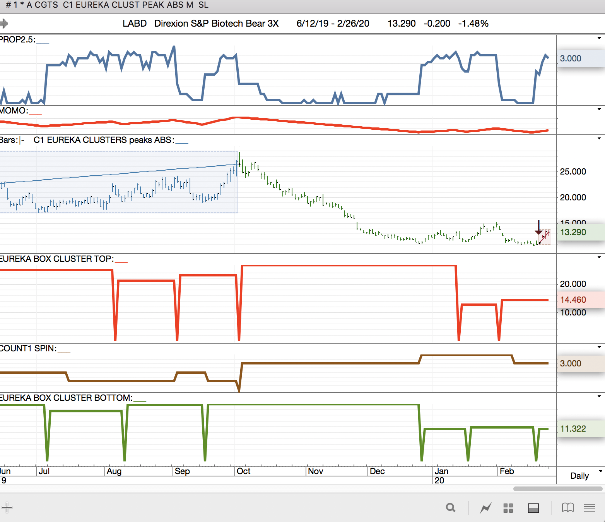Image resolution: width=605 pixels, height=522 pixels.
Task: Click the horizontal scrollbar below date axis
Action: (x=557, y=489)
